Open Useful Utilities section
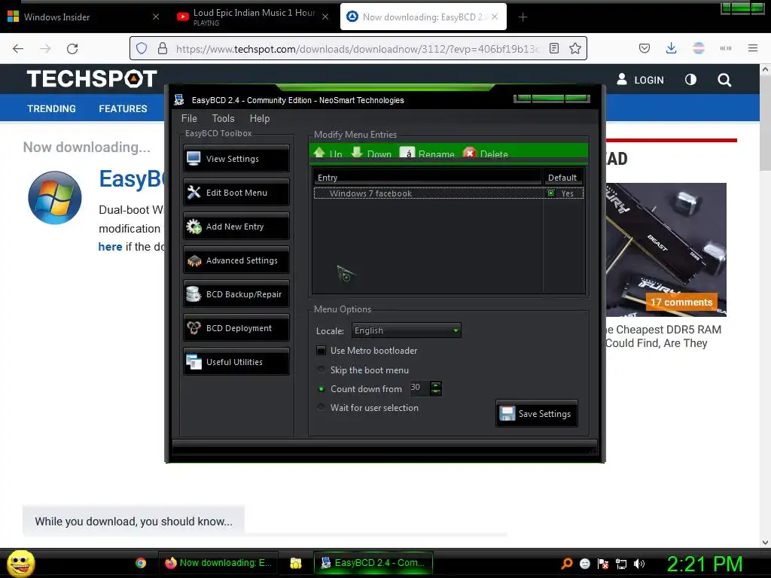The height and width of the screenshot is (578, 771). (236, 362)
